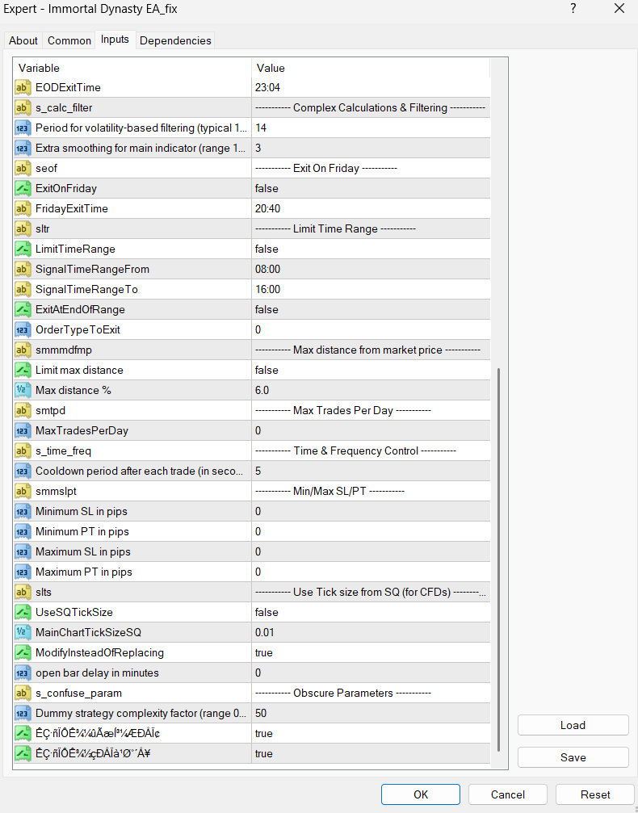The width and height of the screenshot is (638, 813).
Task: Open the help question mark button
Action: click(x=573, y=9)
